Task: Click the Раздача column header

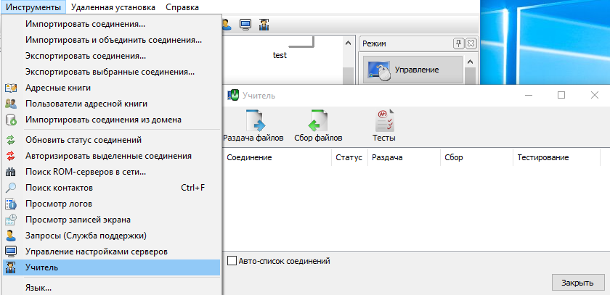Action: point(404,157)
